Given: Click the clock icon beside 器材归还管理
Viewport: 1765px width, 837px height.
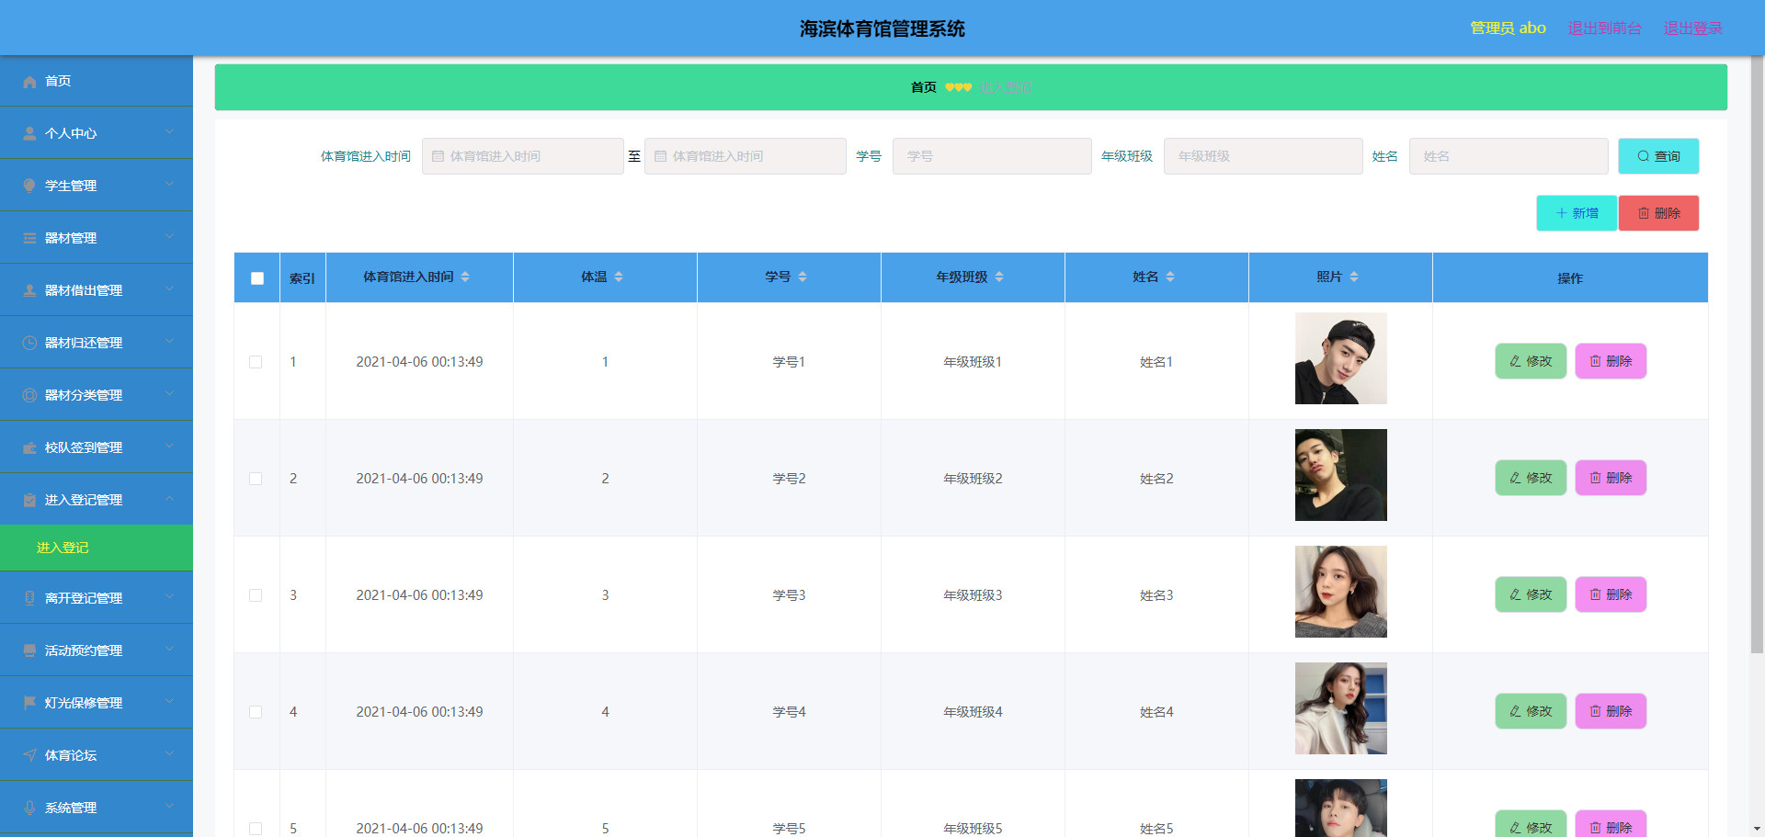Looking at the screenshot, I should pos(29,344).
